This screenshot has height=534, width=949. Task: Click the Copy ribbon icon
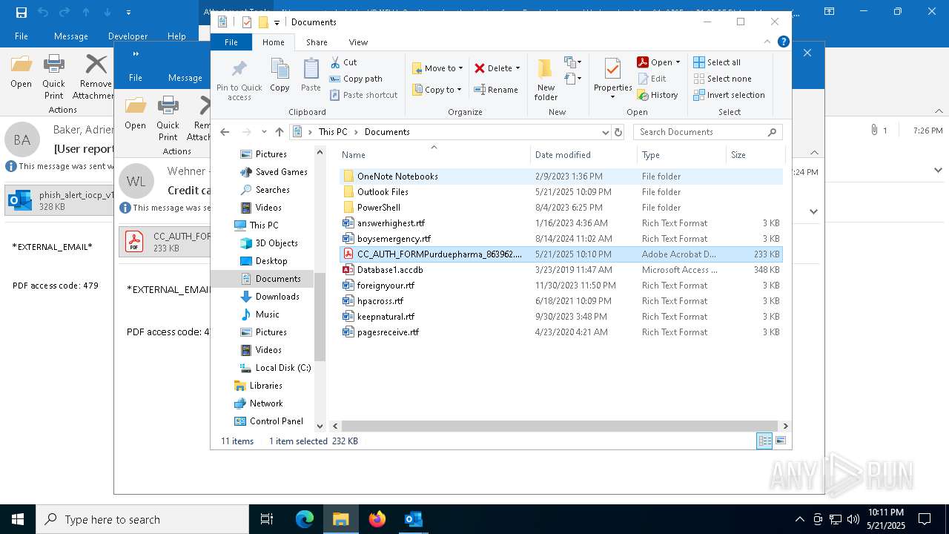click(280, 76)
